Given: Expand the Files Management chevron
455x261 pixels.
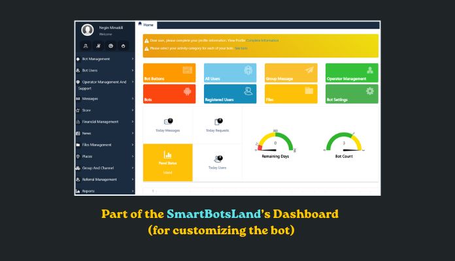Looking at the screenshot, I should pyautogui.click(x=133, y=145).
